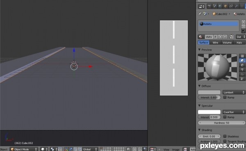
Task: Open the properties editor type selector
Action: point(201,7)
